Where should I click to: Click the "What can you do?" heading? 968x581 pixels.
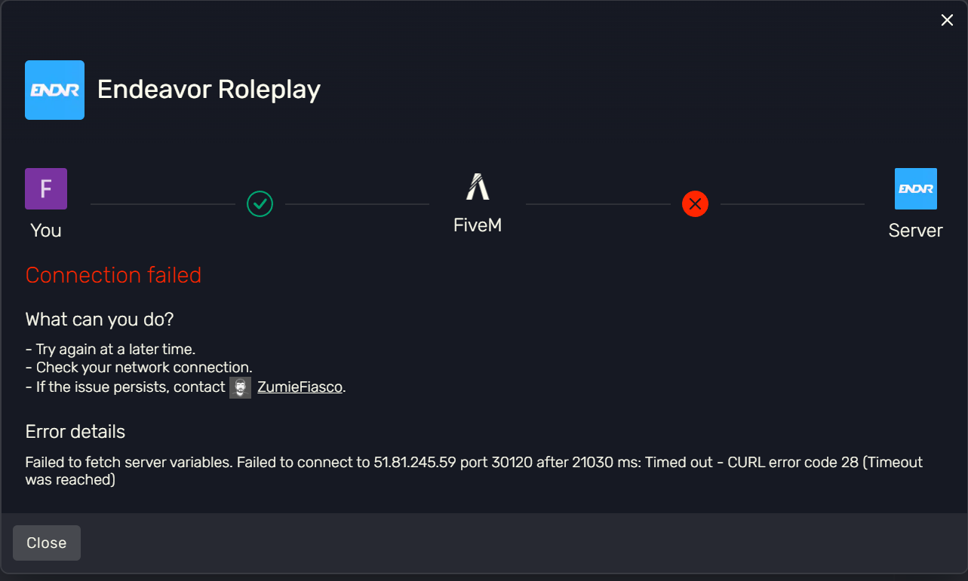pyautogui.click(x=100, y=320)
